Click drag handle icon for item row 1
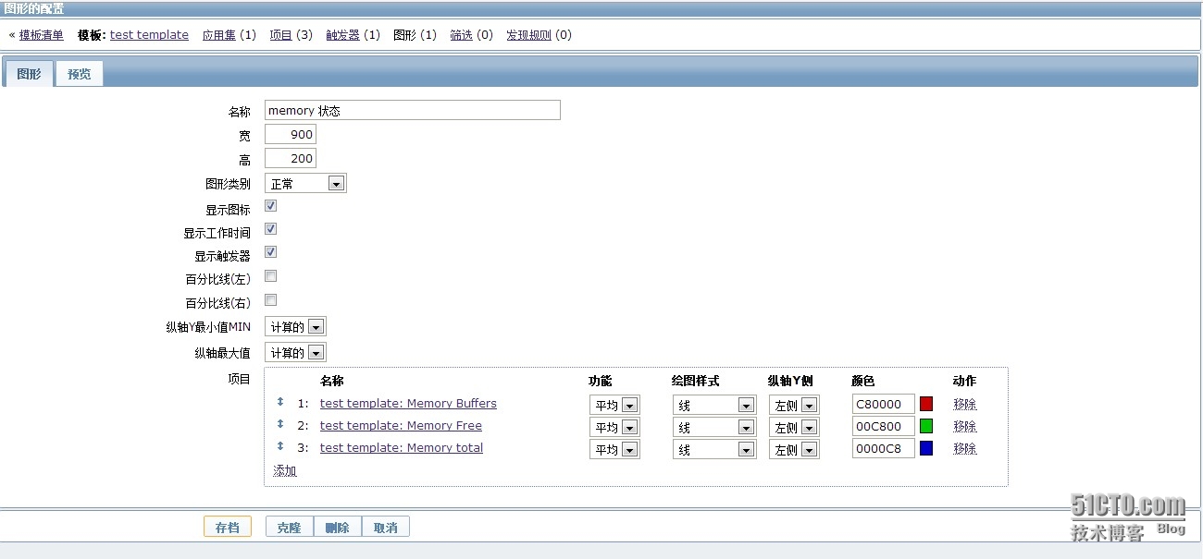This screenshot has width=1203, height=559. [280, 402]
